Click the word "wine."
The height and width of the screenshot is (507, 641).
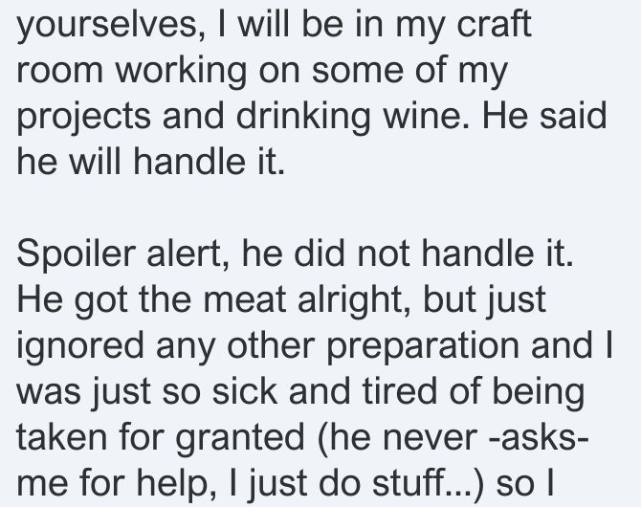tap(427, 116)
